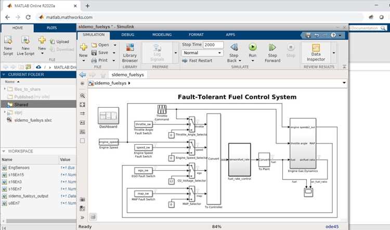
Task: Open the Library Browser
Action: [x=130, y=53]
